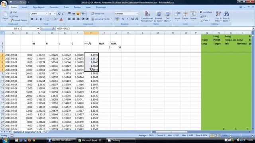The image size is (255, 143).
Task: Open Sort & Filter menu
Action: pyautogui.click(x=218, y=16)
